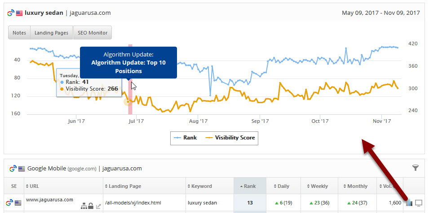Click the desktop monitor icon in row
429x213 pixels.
[419, 203]
